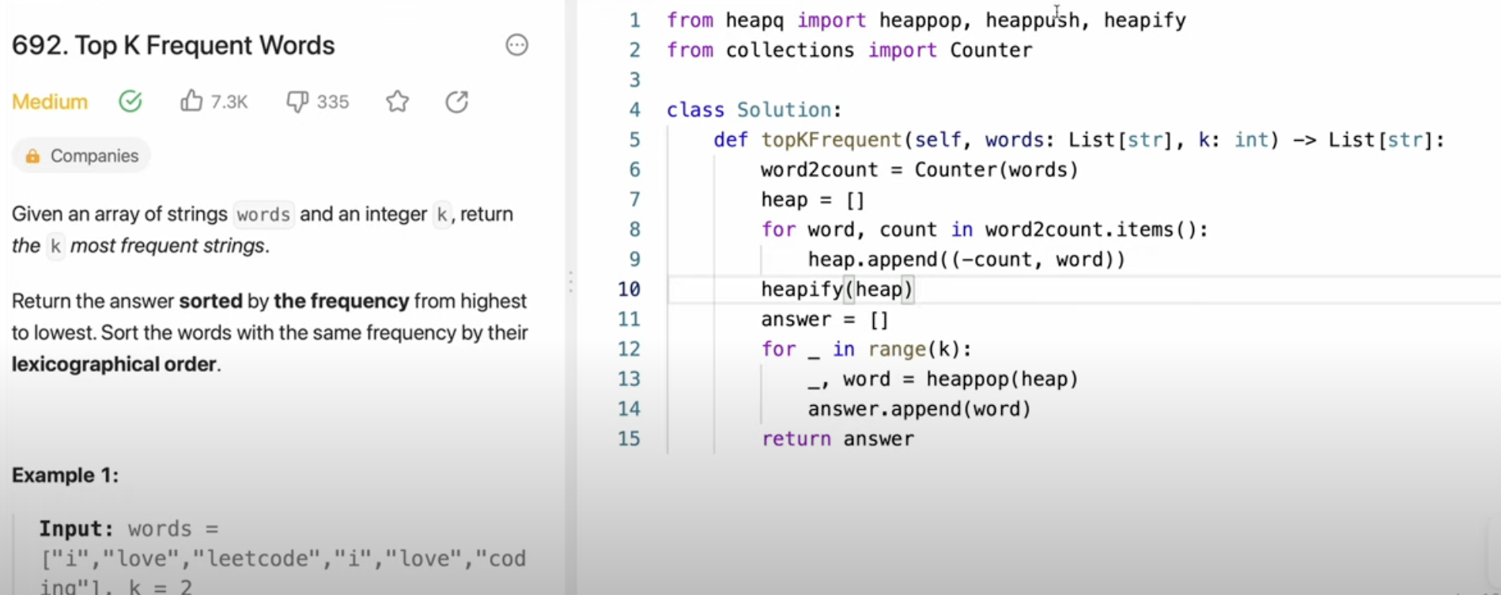Click the solved green checkmark icon
The width and height of the screenshot is (1501, 595).
130,101
